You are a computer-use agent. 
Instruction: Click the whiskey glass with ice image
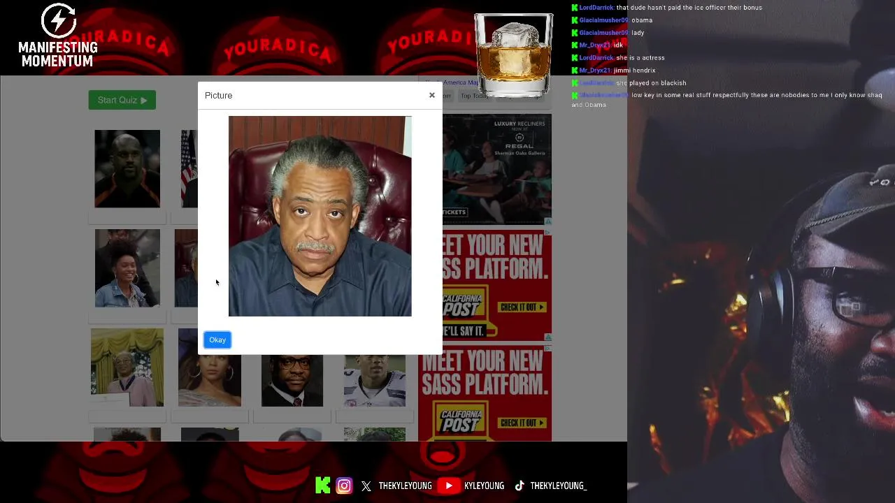coord(514,55)
